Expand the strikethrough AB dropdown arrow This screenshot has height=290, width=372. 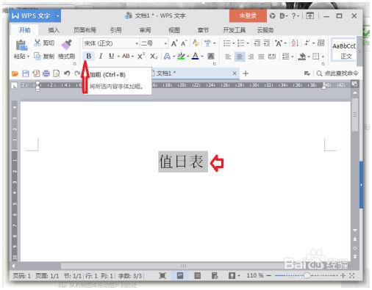coord(132,57)
